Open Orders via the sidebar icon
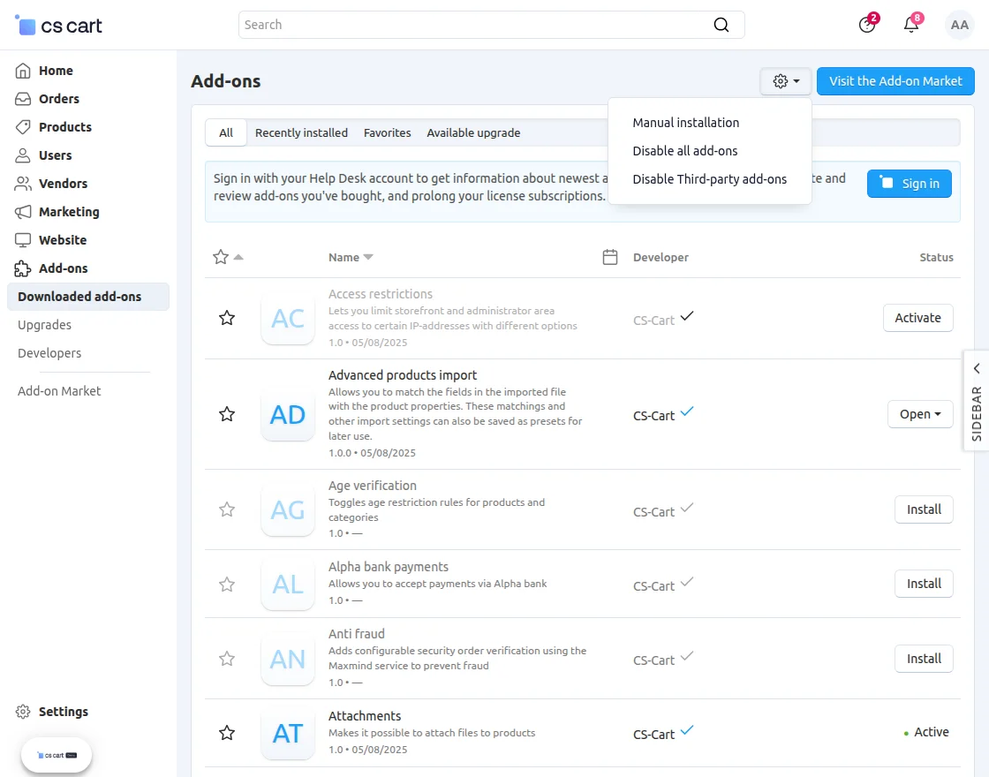989x777 pixels. point(24,98)
